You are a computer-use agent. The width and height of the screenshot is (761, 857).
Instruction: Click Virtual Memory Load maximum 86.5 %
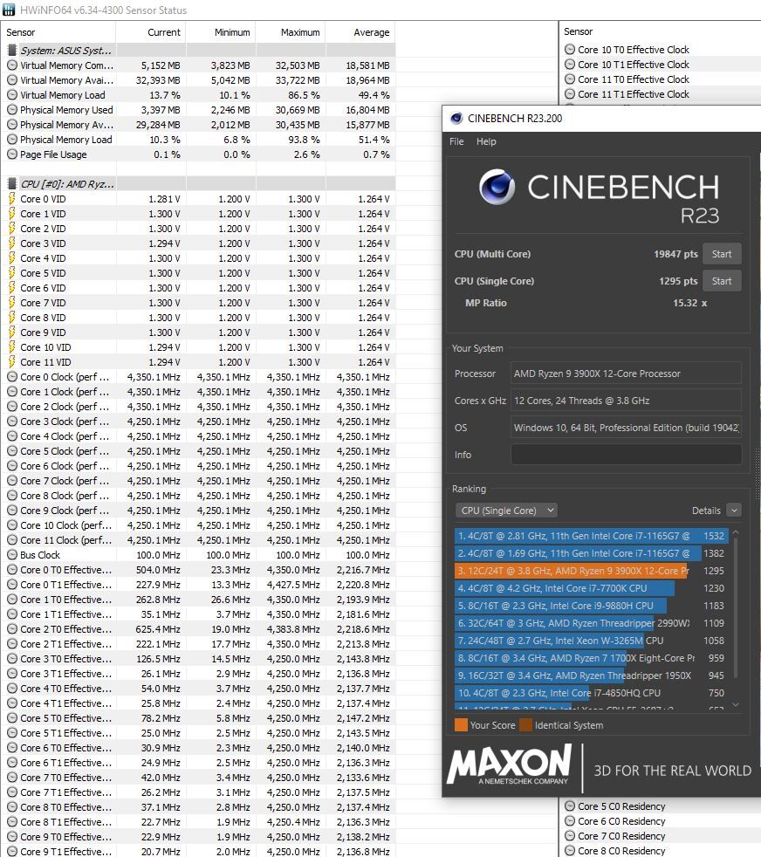(x=304, y=95)
